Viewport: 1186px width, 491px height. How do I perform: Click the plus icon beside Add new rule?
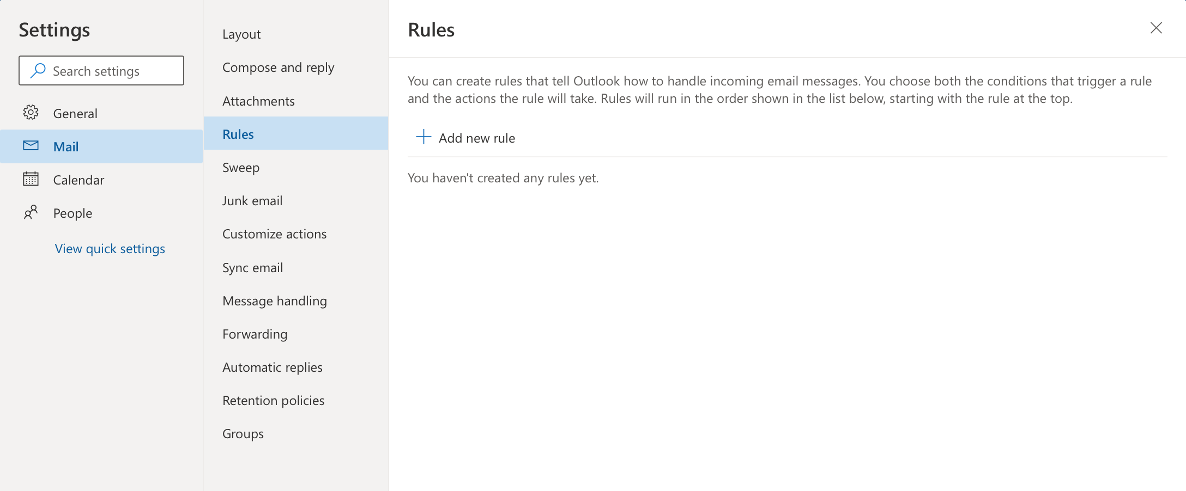(423, 137)
